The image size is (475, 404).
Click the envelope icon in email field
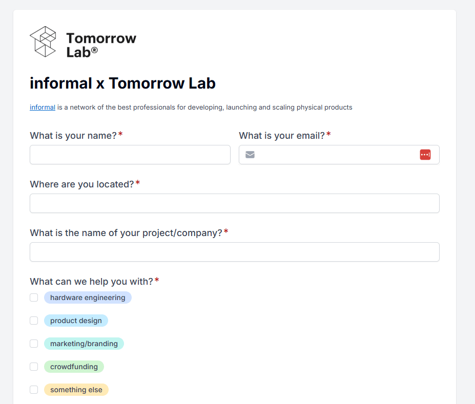[x=250, y=155]
